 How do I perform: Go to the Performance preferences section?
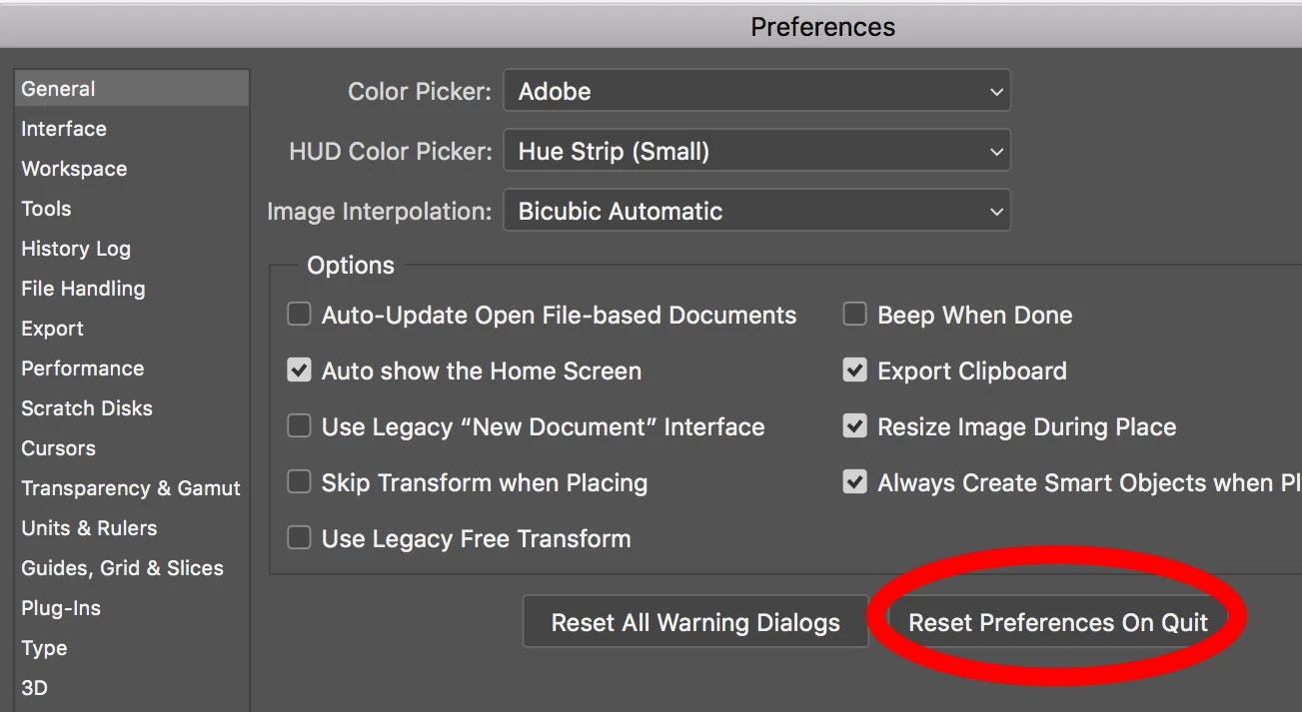[x=83, y=368]
